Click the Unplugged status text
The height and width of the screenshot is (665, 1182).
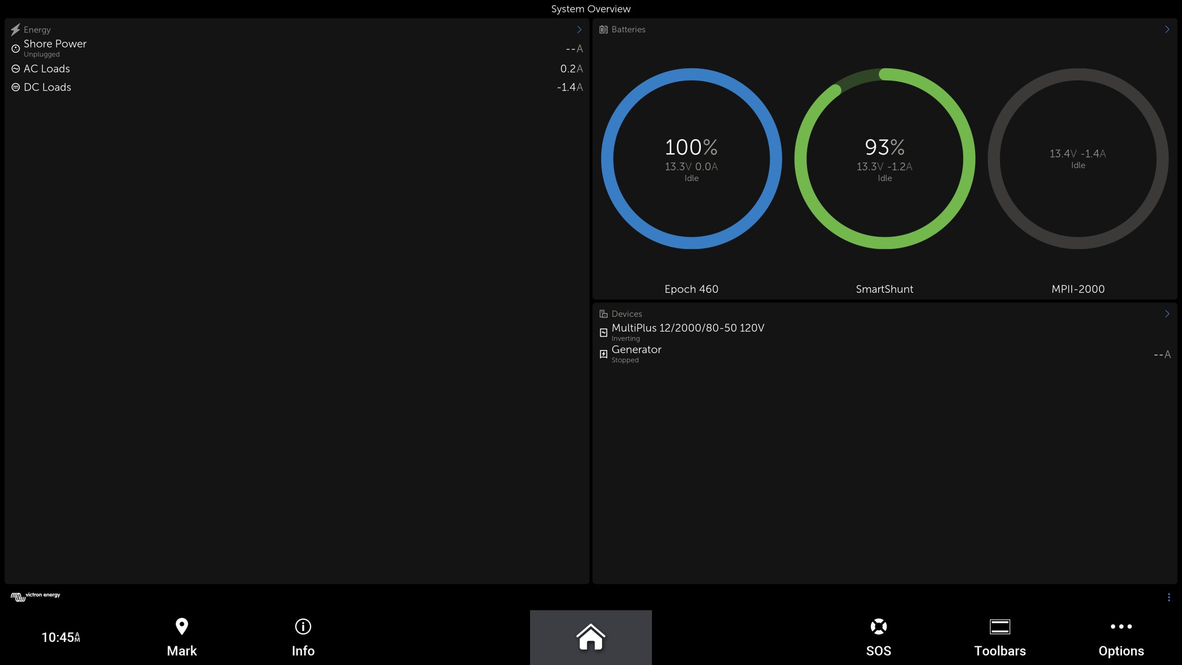(x=42, y=54)
